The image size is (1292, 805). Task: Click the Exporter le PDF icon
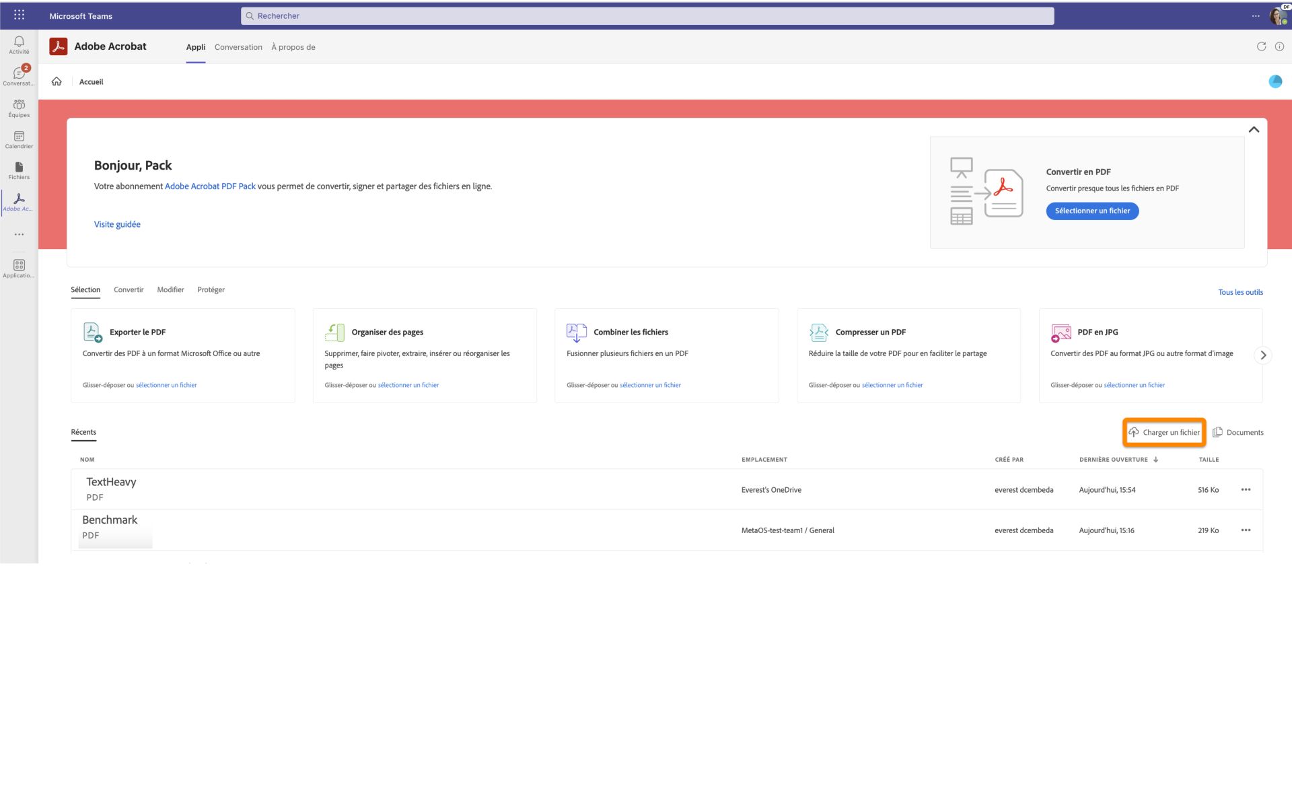tap(92, 332)
